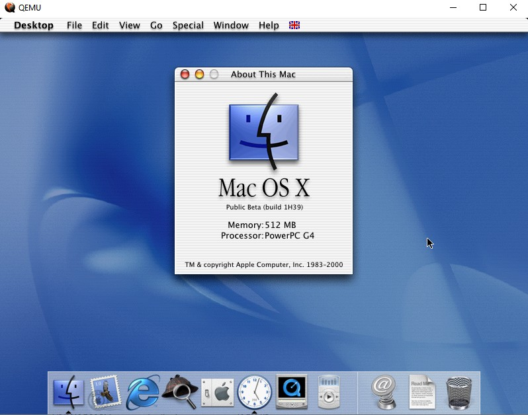Minimize About This Mac with yellow button
Viewport: 528px width, 415px height.
tap(199, 75)
